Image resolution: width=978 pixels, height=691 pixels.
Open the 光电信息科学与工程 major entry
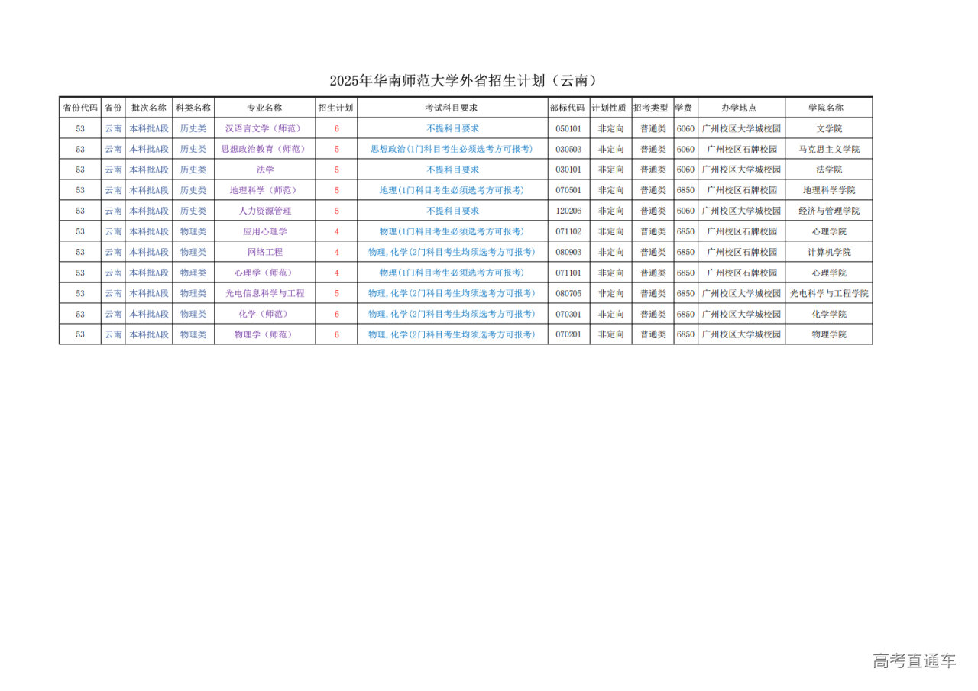(x=264, y=293)
